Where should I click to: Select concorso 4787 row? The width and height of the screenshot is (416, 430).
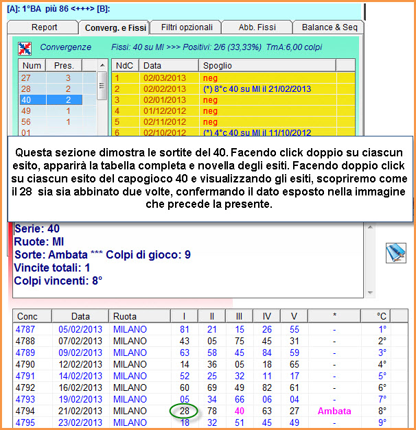pos(210,329)
